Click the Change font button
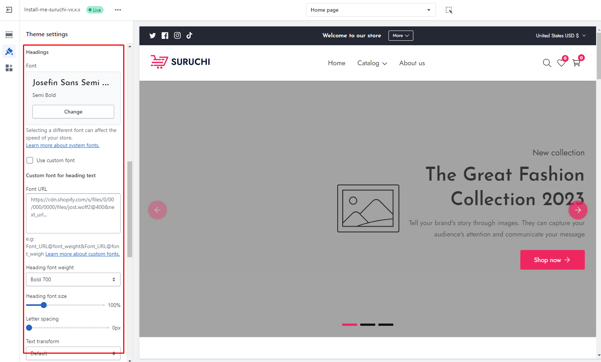 coord(73,112)
